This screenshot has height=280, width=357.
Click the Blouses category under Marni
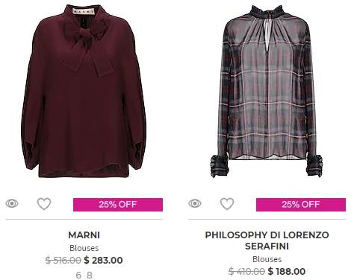tap(84, 248)
